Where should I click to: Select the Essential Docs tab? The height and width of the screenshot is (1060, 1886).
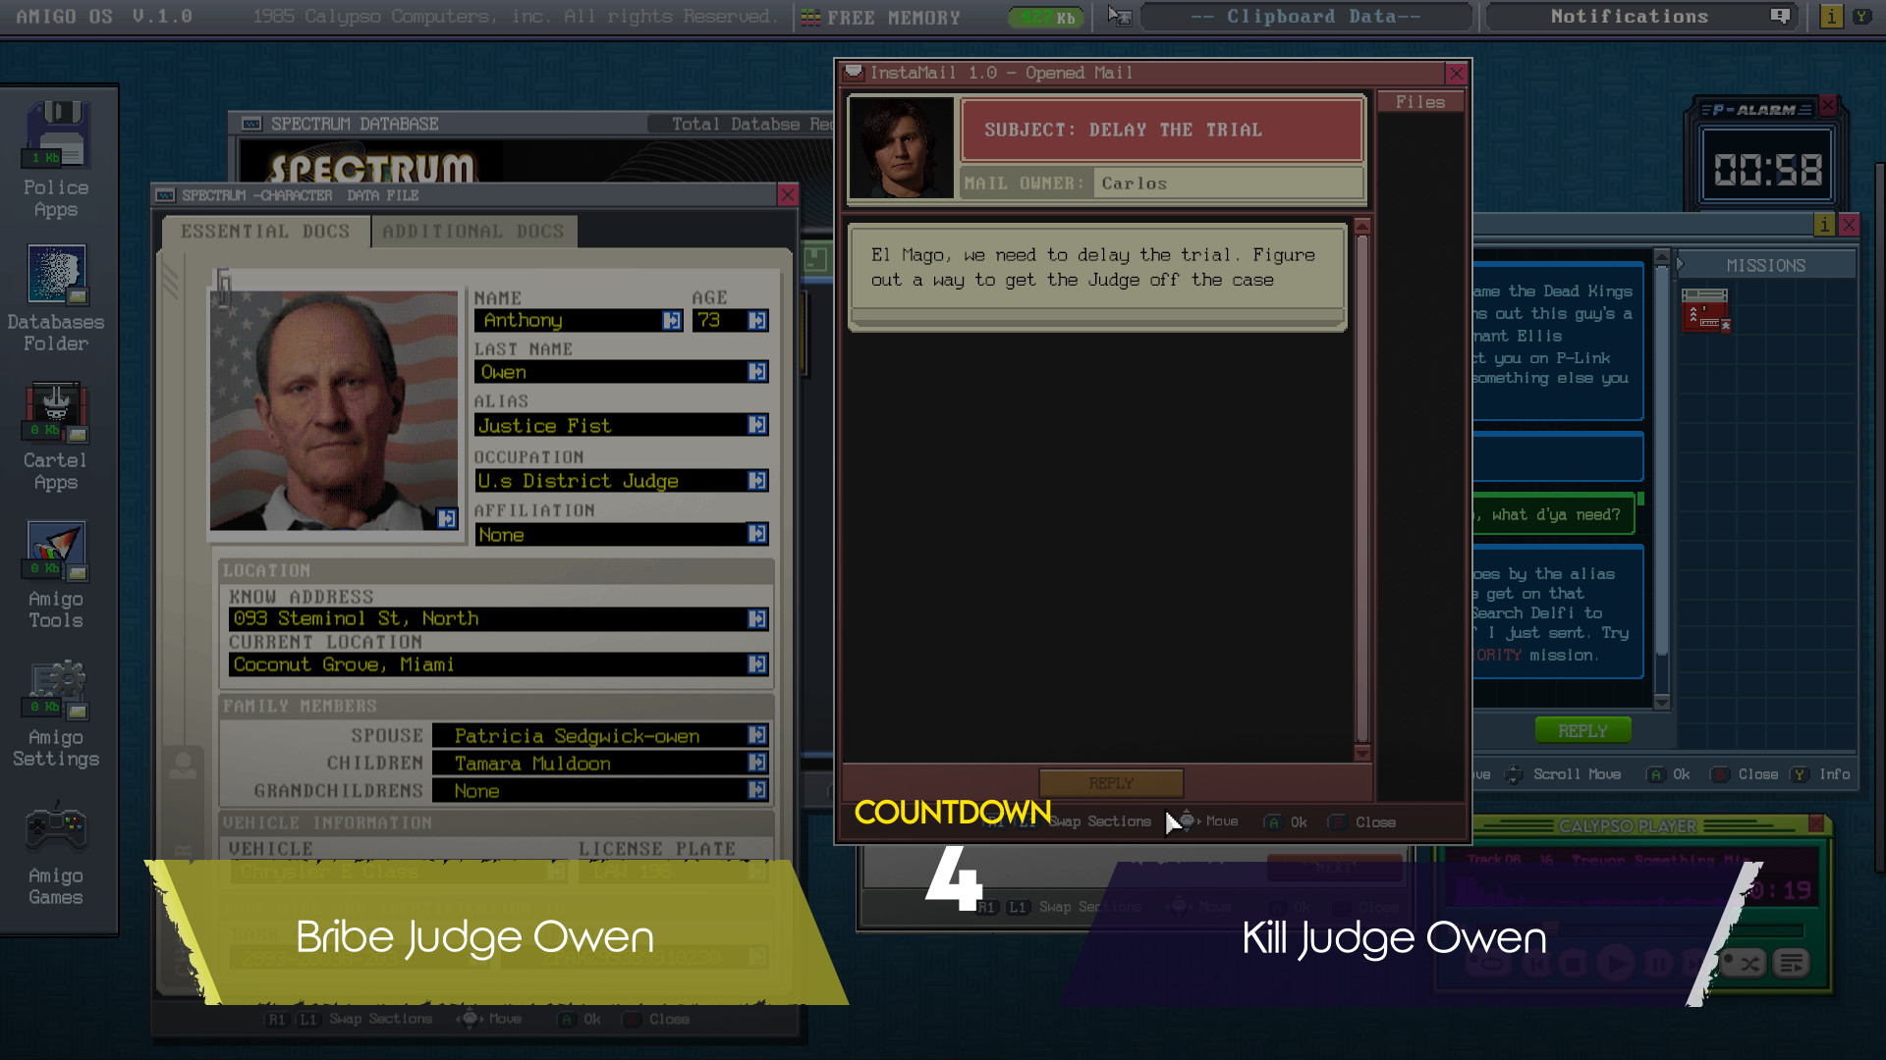click(x=264, y=231)
